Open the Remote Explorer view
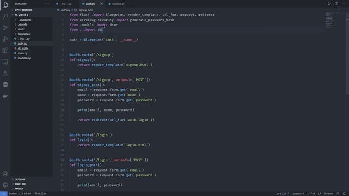 point(5,62)
